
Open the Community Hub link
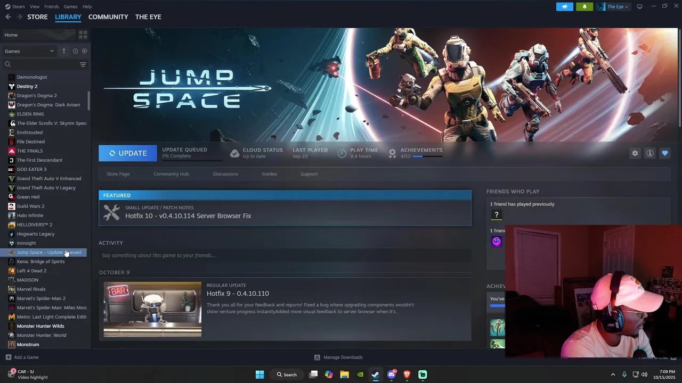[171, 174]
